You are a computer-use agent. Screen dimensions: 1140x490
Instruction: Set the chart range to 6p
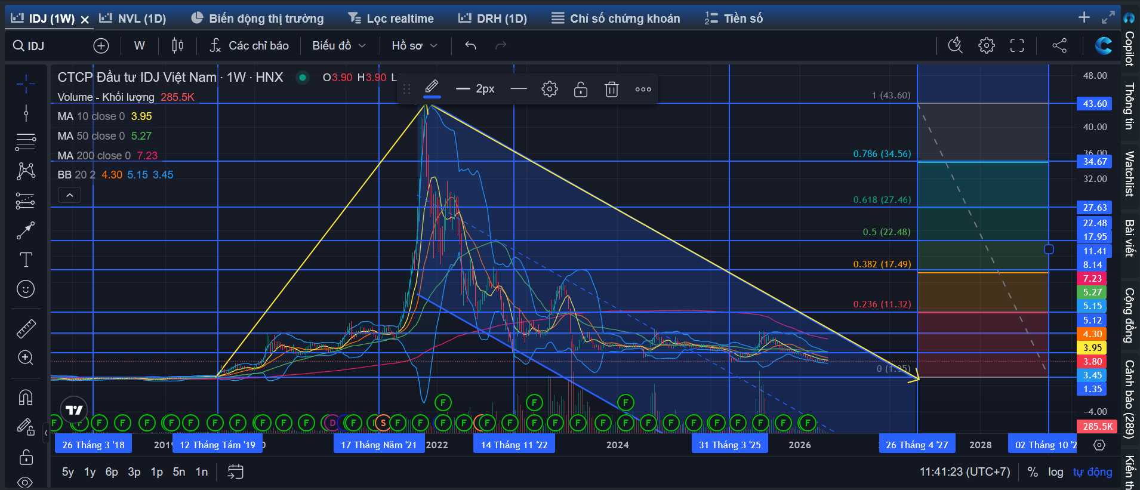[x=112, y=472]
